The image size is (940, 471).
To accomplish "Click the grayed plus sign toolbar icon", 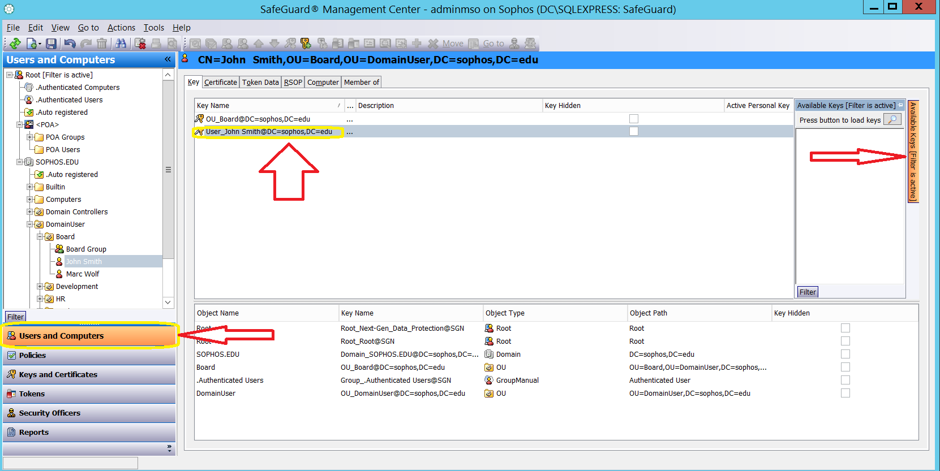I will [x=417, y=44].
